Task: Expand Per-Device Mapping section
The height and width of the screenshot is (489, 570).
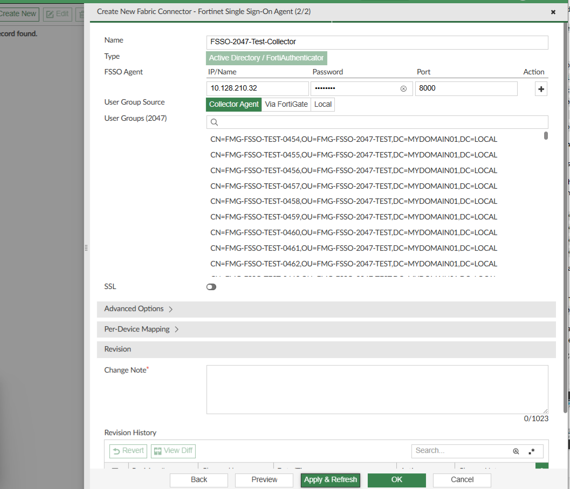Action: click(326, 329)
